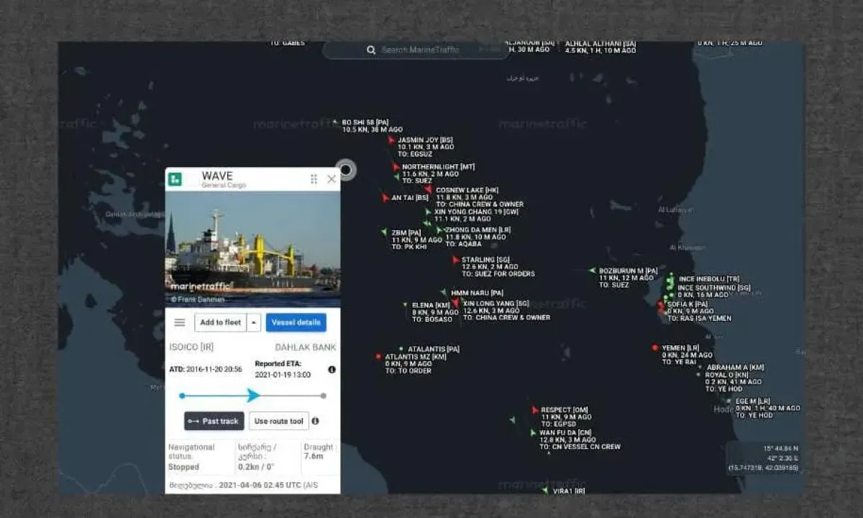Click the Use route tool button
Screen dimensions: 863x518
tap(279, 421)
